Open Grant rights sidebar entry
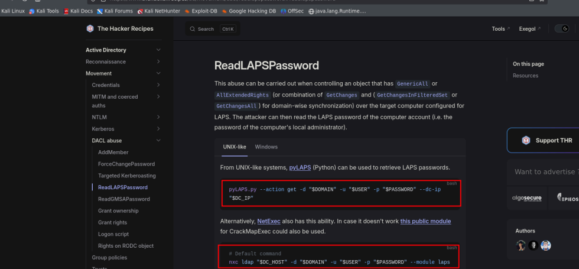The height and width of the screenshot is (269, 579). coord(113,222)
